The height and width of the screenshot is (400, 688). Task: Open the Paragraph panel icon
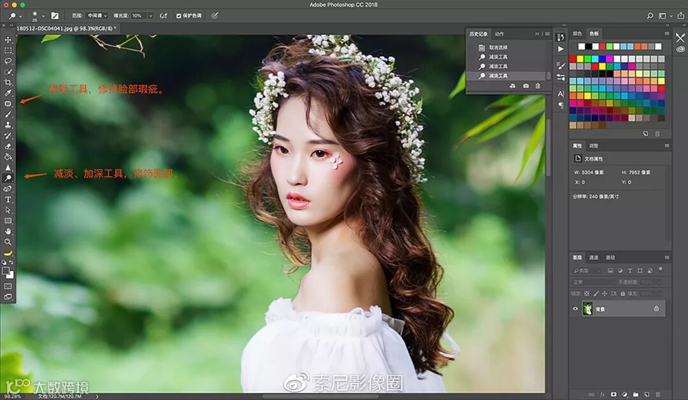(561, 105)
